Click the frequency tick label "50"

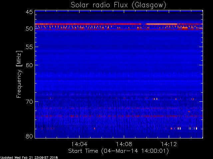[29, 29]
